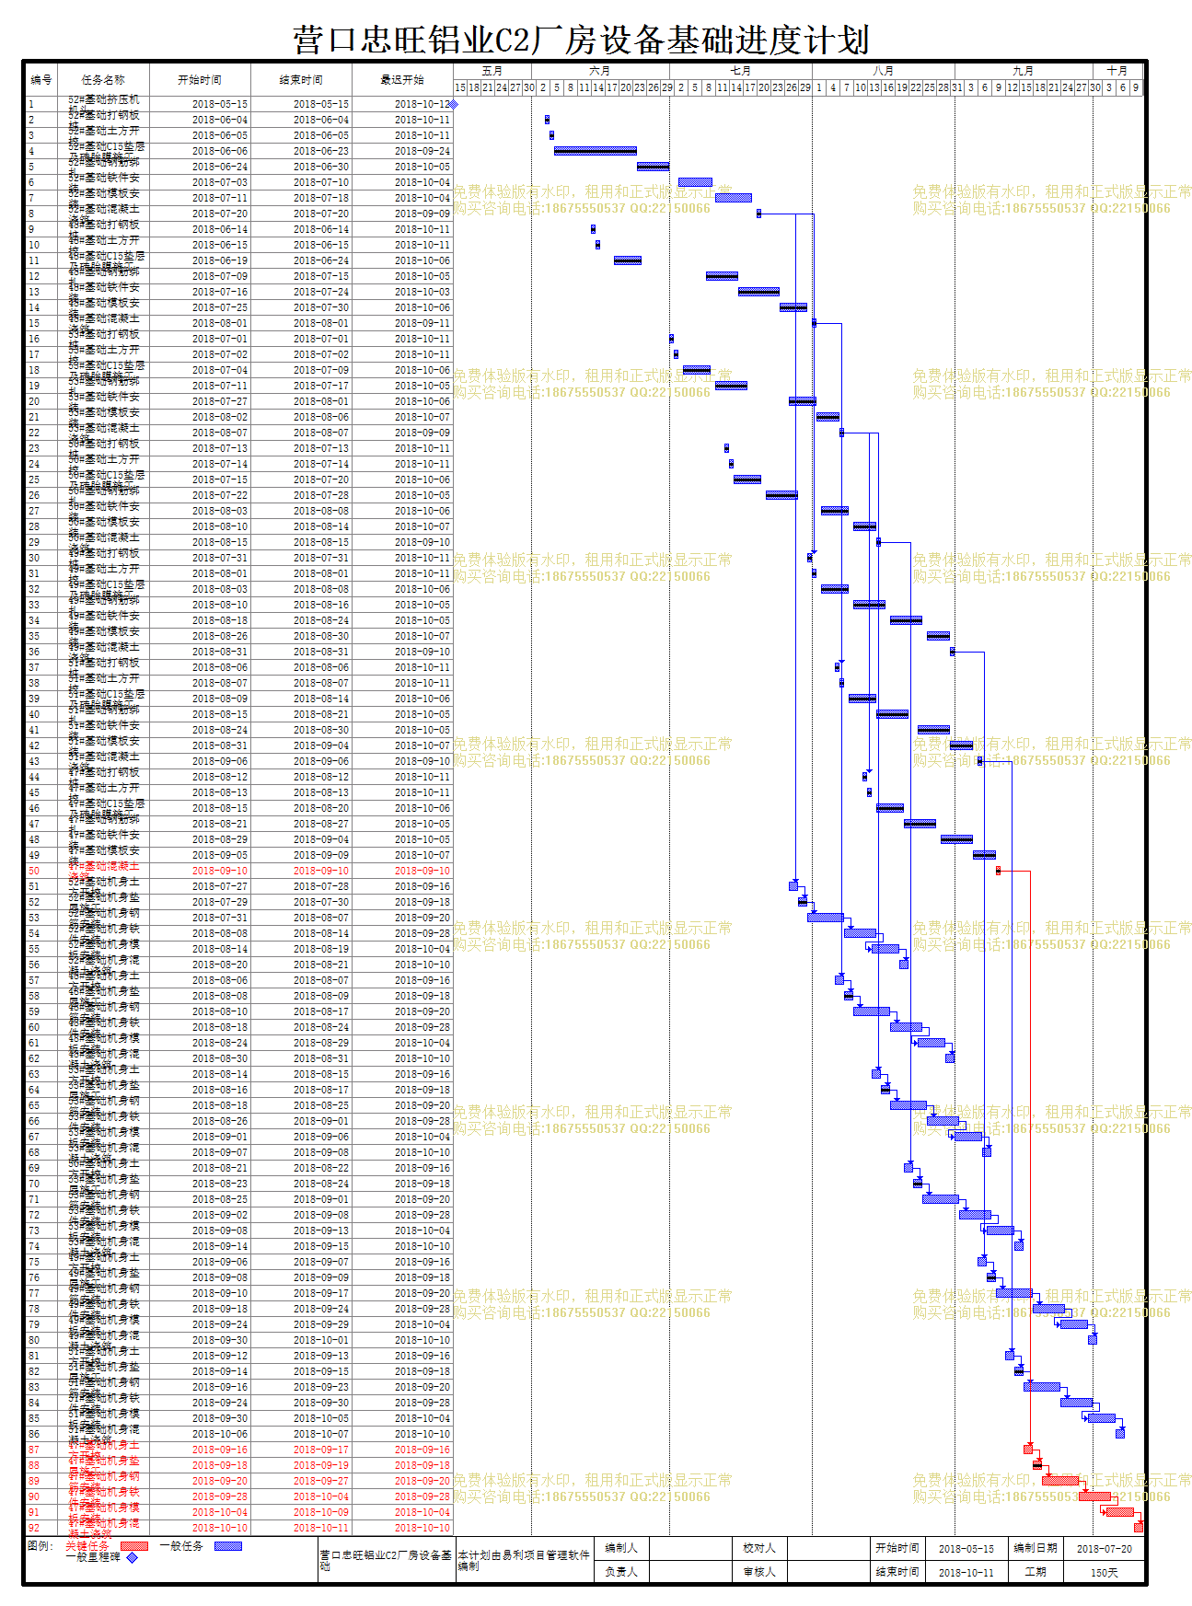Select red end date 2018-10-11 in row 92
The width and height of the screenshot is (1192, 1606).
coord(320,1528)
